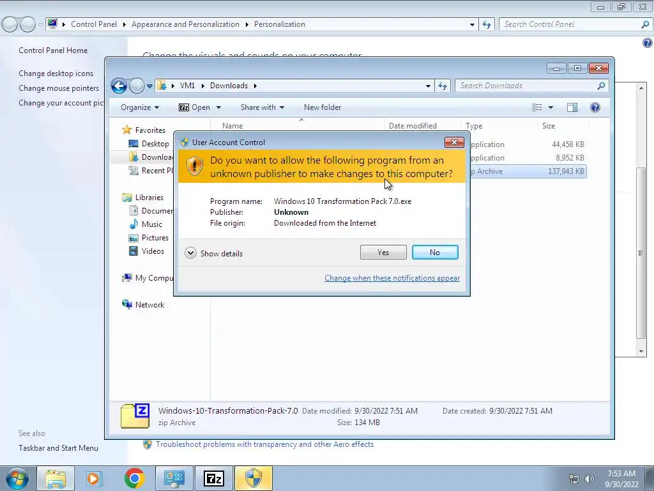654x491 pixels.
Task: Click No in User Account Control dialog
Action: [x=434, y=252]
